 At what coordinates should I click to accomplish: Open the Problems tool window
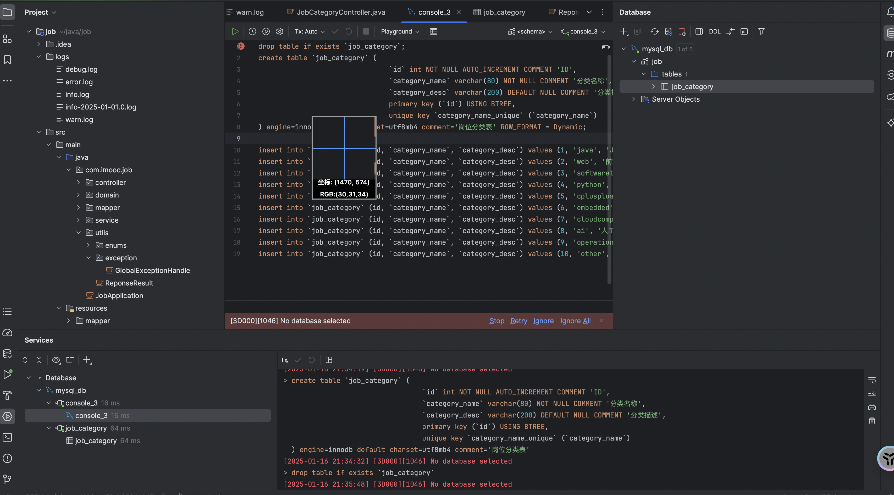click(x=7, y=458)
